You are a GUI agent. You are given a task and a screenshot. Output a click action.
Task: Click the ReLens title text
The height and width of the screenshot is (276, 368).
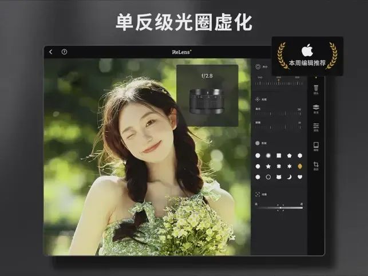(x=181, y=52)
